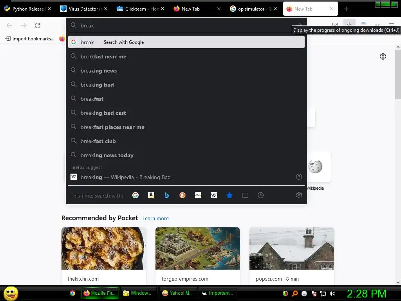Open new tab page customize gear
Viewport: 401px width, 301px height.
(x=383, y=56)
